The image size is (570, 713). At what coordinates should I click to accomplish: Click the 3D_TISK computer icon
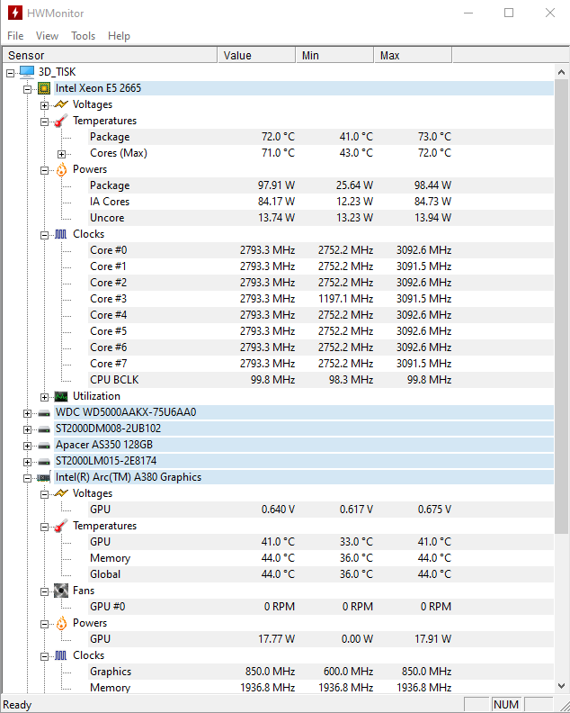click(x=26, y=72)
